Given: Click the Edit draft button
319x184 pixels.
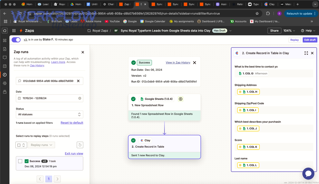Looking at the screenshot, I should [309, 40].
